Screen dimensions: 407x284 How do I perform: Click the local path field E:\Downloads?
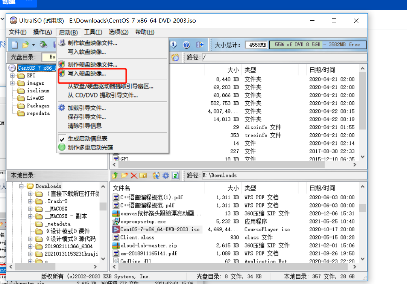tap(284, 176)
